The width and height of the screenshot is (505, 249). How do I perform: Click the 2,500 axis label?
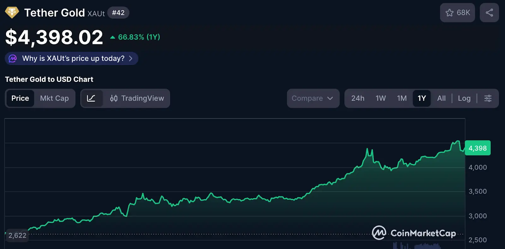coord(478,240)
